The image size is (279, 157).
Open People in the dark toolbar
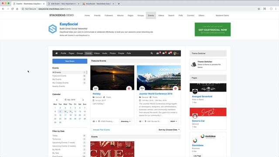pos(121,53)
